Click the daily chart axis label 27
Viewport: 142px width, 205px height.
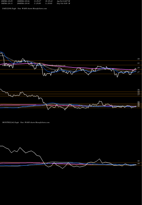[139, 72]
